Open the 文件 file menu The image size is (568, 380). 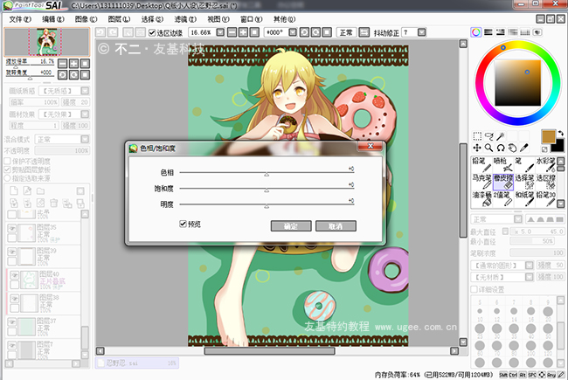click(20, 19)
